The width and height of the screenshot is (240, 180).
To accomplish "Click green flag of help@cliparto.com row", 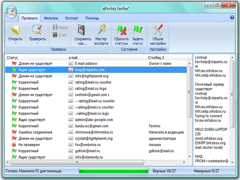I will click(14, 70).
